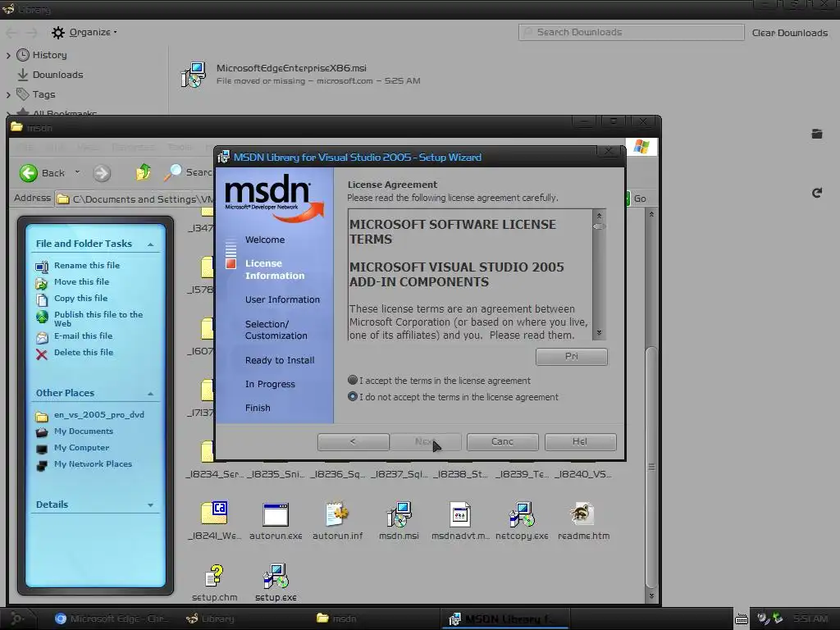The width and height of the screenshot is (840, 630).
Task: Click the Search magnifier icon in msdn toolbar
Action: pos(172,172)
